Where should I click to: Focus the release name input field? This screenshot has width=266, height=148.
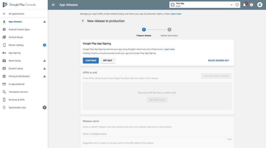(153, 134)
